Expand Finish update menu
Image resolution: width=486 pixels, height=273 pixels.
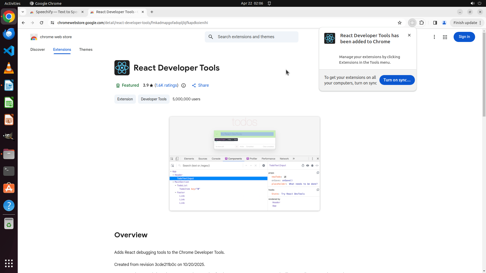click(x=467, y=23)
